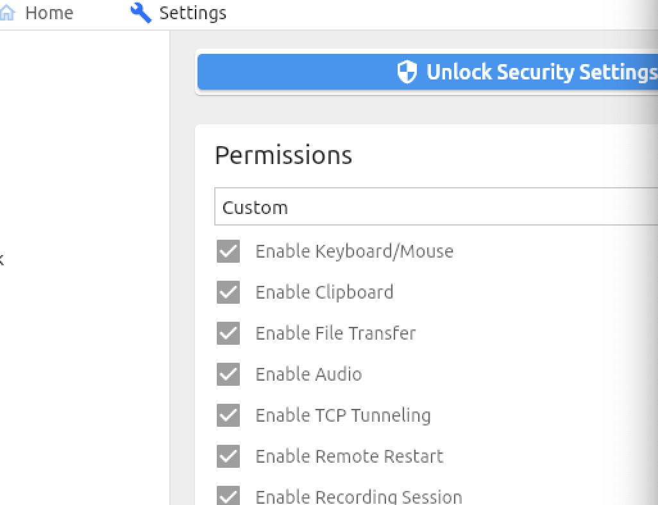Uncheck the Enable Remote Restart option
This screenshot has height=505, width=658.
pos(228,456)
